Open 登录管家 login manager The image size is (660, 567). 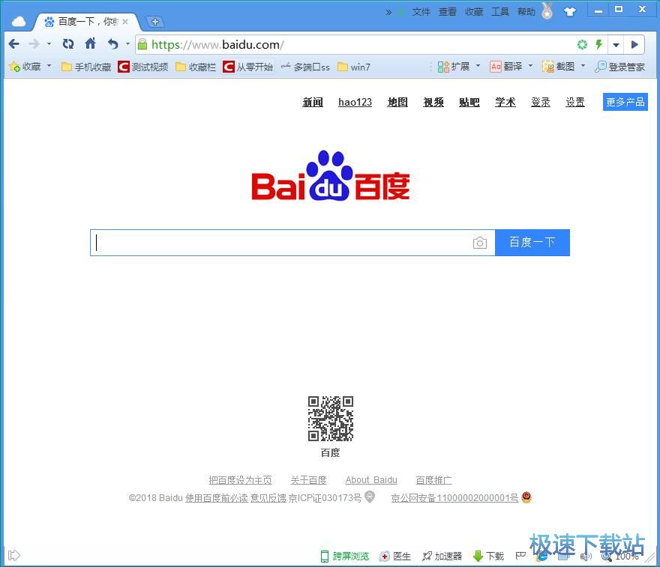[x=619, y=67]
